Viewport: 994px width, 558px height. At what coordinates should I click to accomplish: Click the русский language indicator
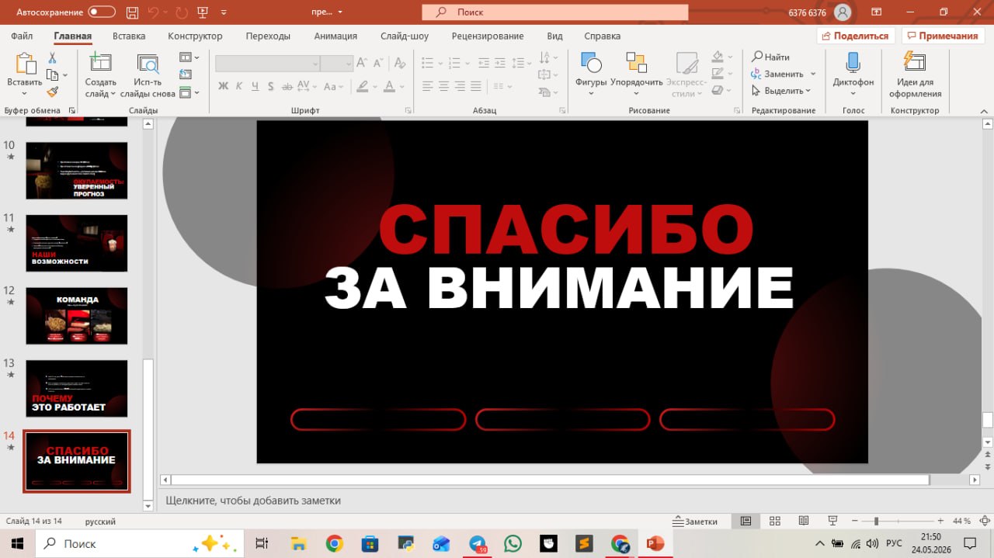tap(100, 522)
